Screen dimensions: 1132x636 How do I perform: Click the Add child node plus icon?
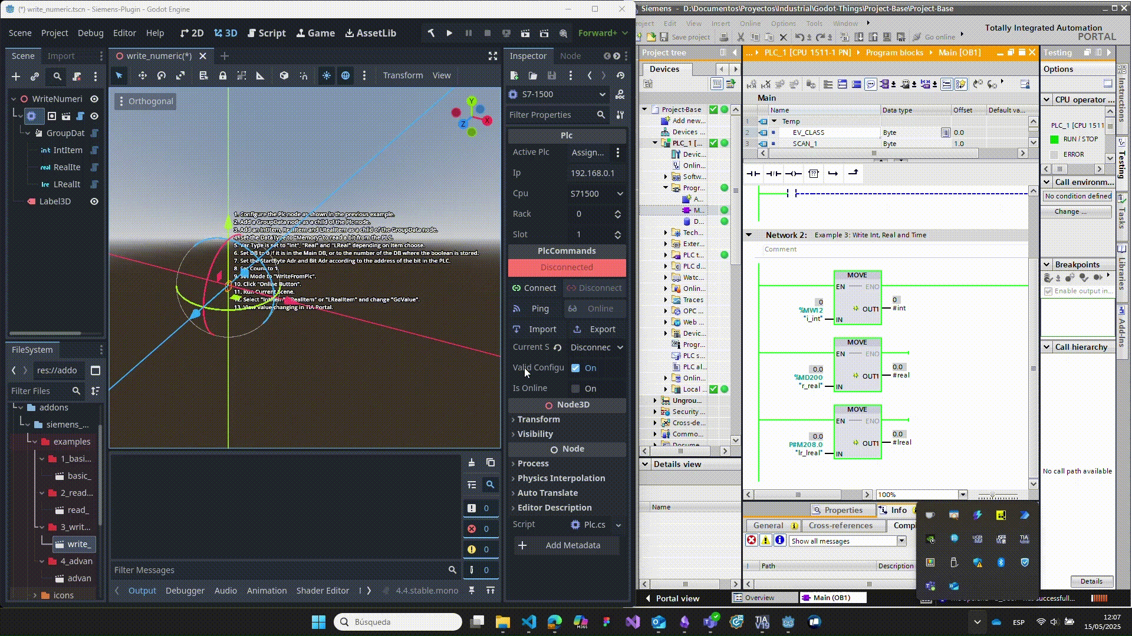pyautogui.click(x=16, y=77)
